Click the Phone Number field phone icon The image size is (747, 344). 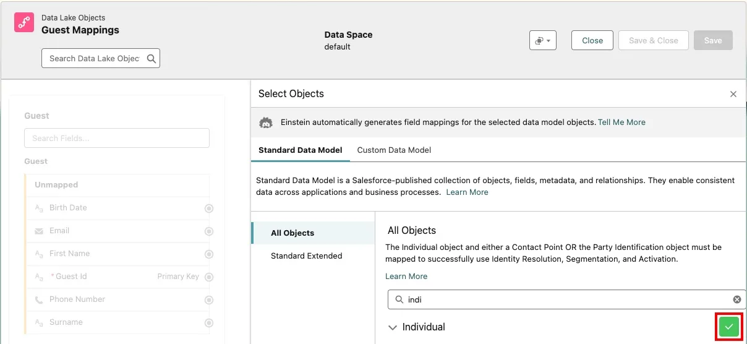tap(39, 299)
